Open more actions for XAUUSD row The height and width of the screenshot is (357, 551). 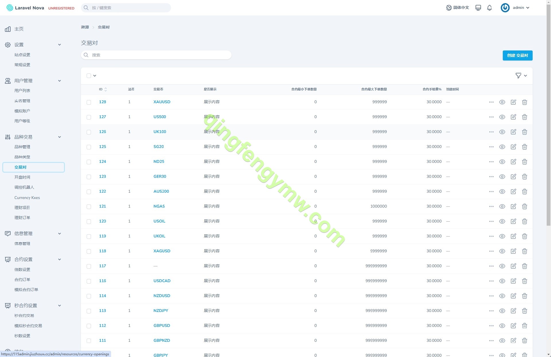point(491,102)
